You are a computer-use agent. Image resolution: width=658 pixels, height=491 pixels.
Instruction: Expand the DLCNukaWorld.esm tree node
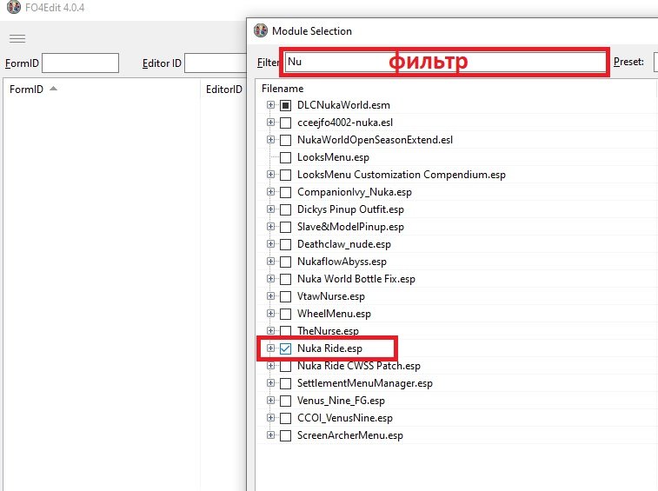click(271, 105)
